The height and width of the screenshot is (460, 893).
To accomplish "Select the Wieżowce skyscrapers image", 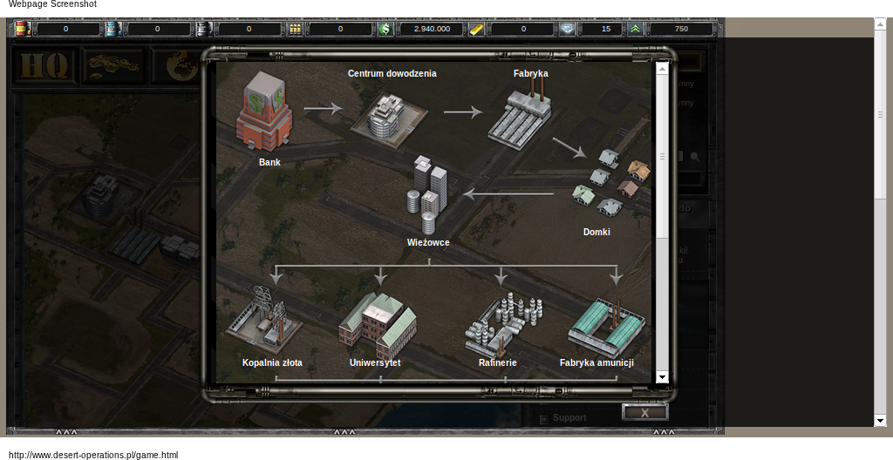I will 427,194.
